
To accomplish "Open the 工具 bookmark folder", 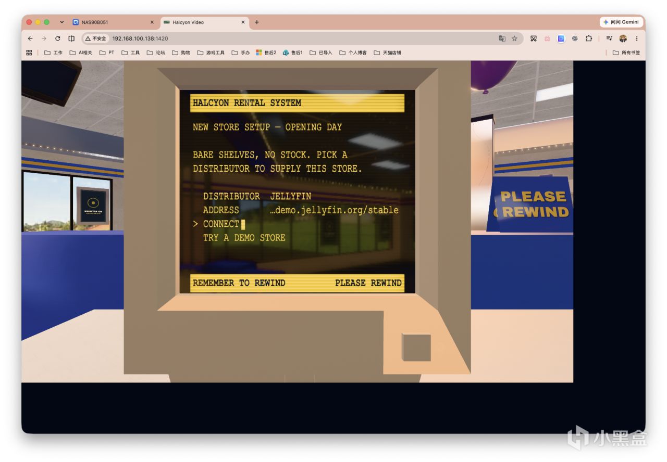I will tap(131, 53).
